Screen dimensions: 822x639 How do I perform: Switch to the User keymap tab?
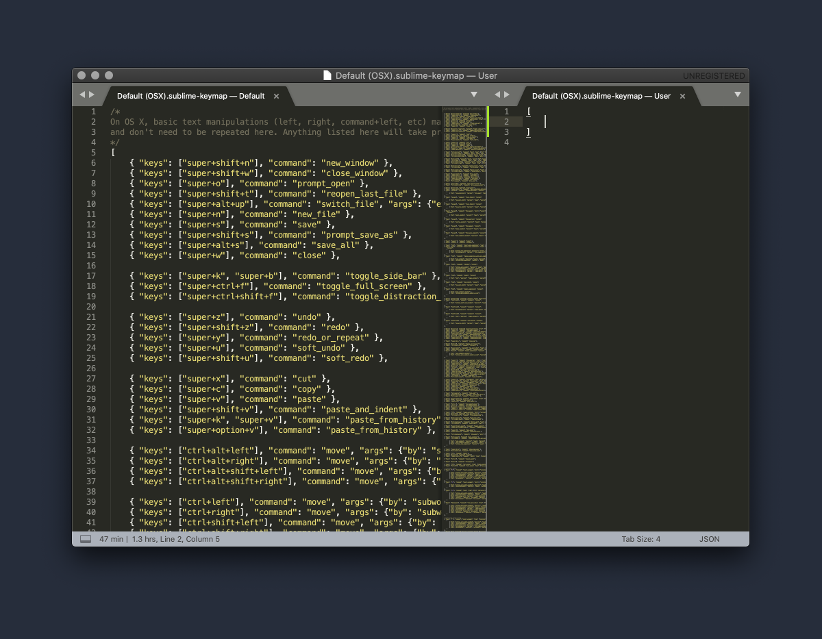601,96
